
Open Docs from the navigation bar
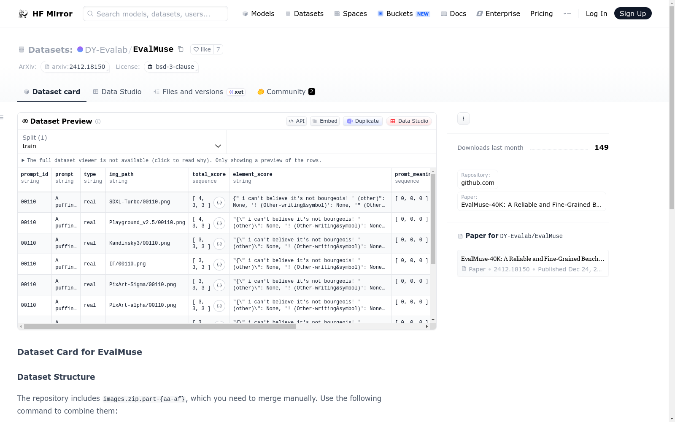click(x=454, y=14)
